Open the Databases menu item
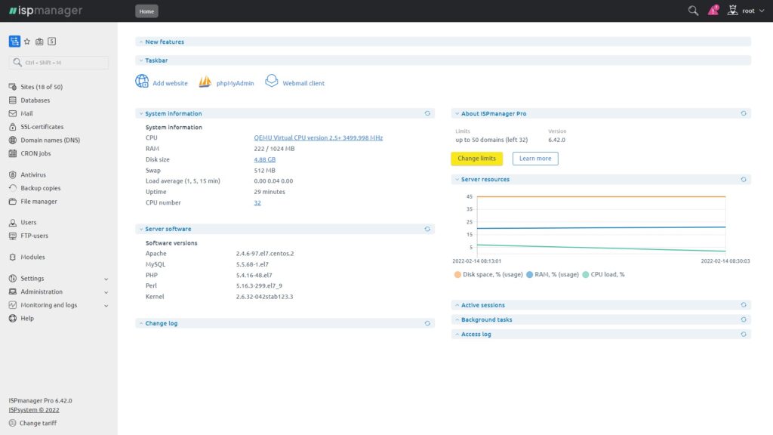Screen dimensions: 773x435 tap(35, 100)
